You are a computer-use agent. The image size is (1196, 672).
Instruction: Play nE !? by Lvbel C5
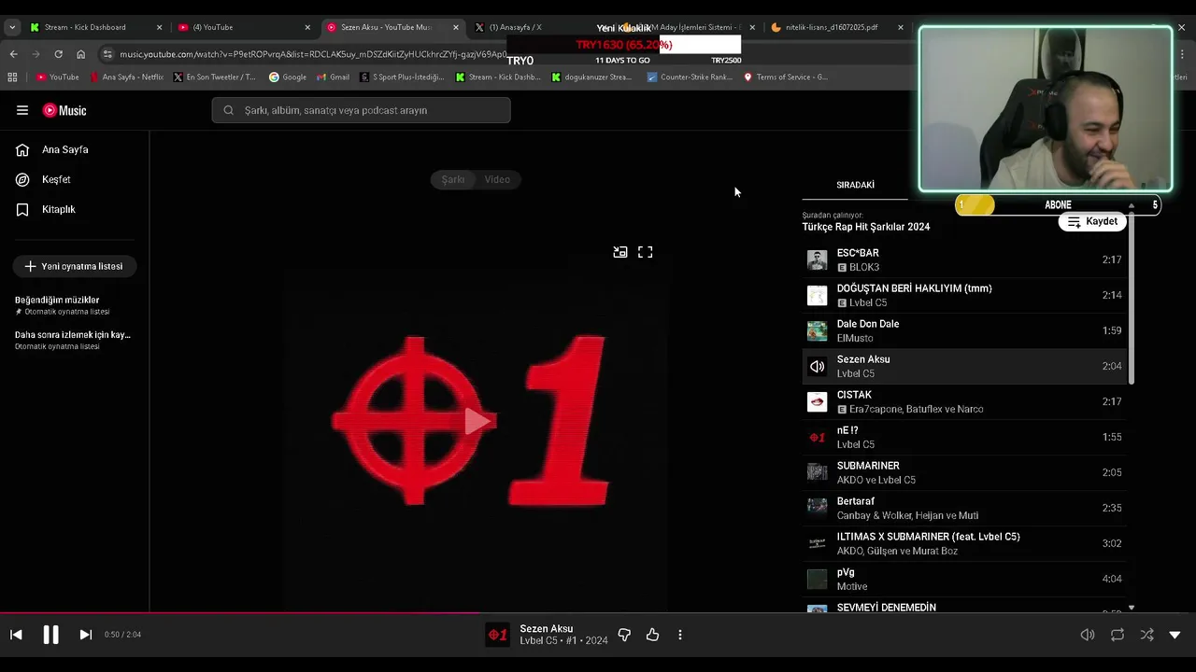(963, 437)
